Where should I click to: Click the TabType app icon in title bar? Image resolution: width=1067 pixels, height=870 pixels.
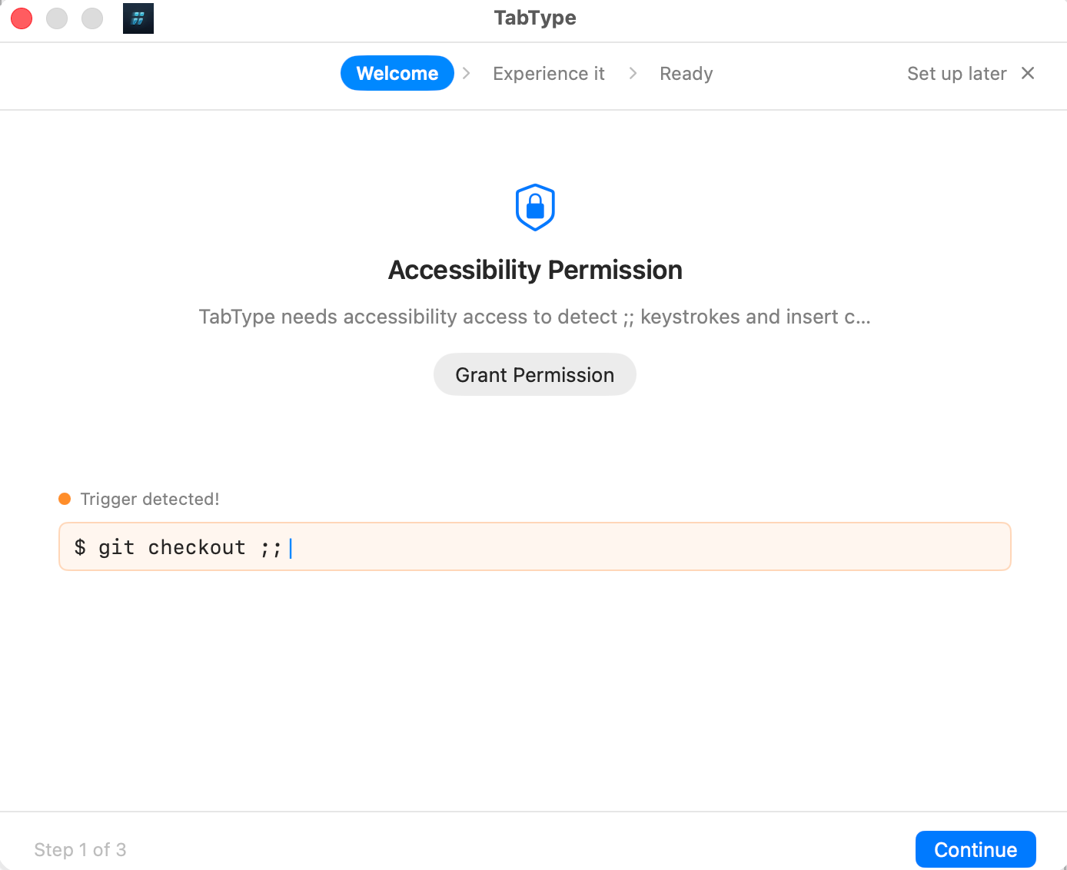click(138, 18)
